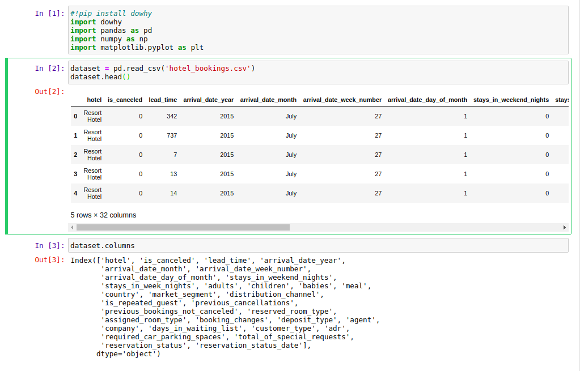This screenshot has height=371, width=580.
Task: Click 'total_of_special_requests' in the Index output
Action: coord(292,336)
